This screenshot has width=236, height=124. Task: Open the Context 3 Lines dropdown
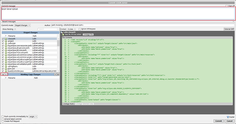pyautogui.click(x=71, y=29)
